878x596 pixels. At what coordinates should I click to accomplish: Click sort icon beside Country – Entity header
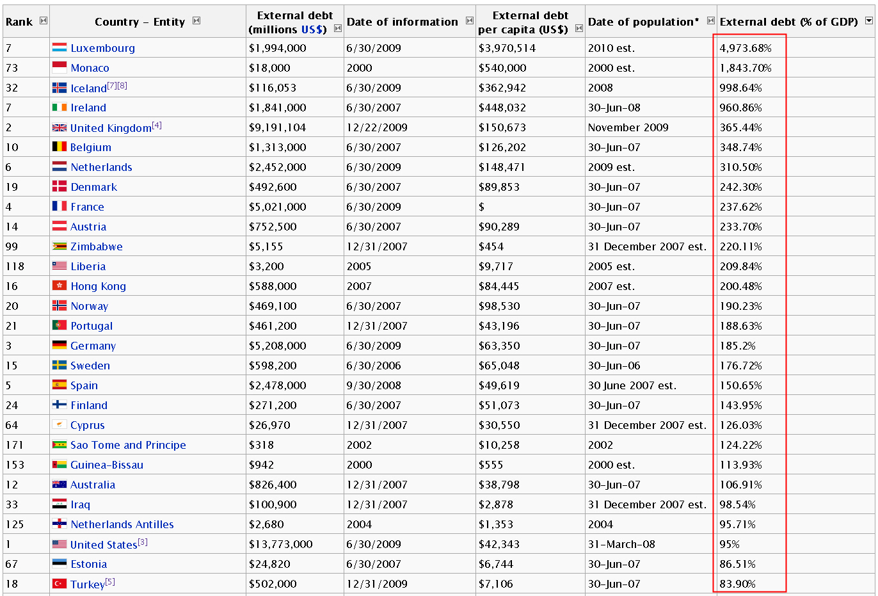[196, 20]
